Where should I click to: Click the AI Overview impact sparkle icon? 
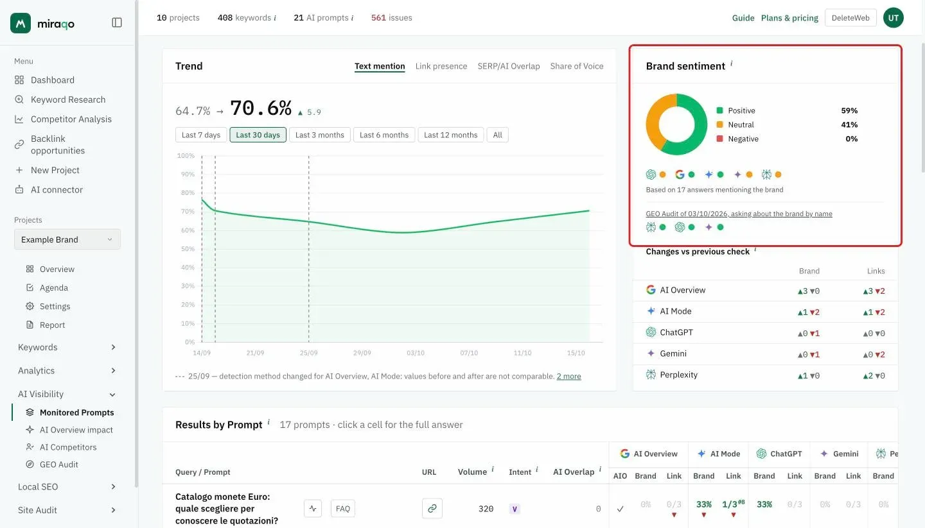[30, 430]
